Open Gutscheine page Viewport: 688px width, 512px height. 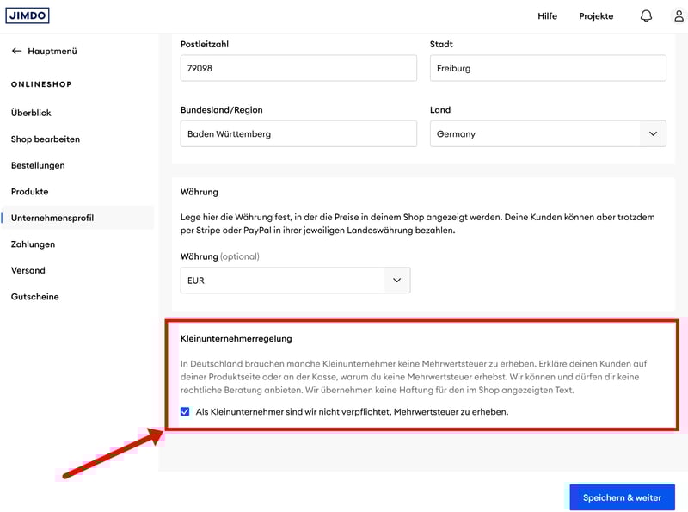pyautogui.click(x=34, y=297)
